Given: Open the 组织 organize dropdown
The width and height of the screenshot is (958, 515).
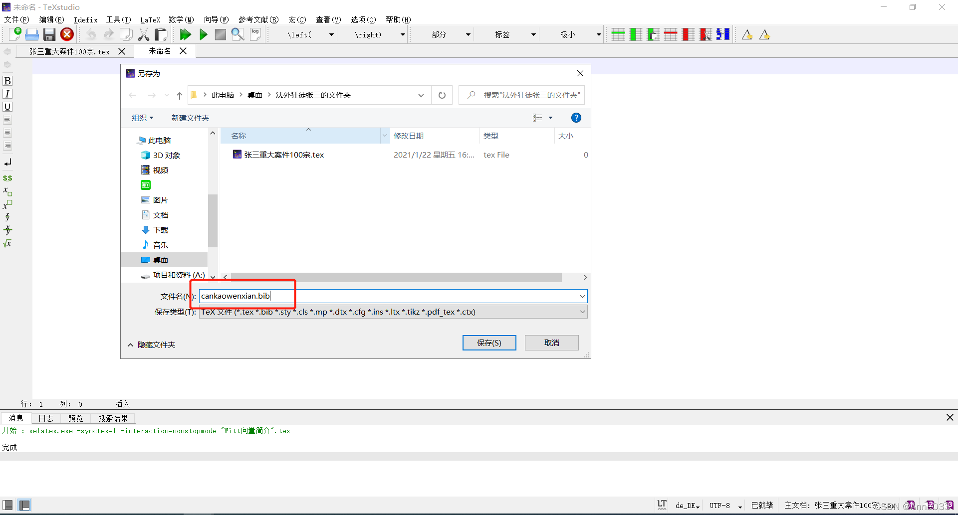Looking at the screenshot, I should [142, 118].
